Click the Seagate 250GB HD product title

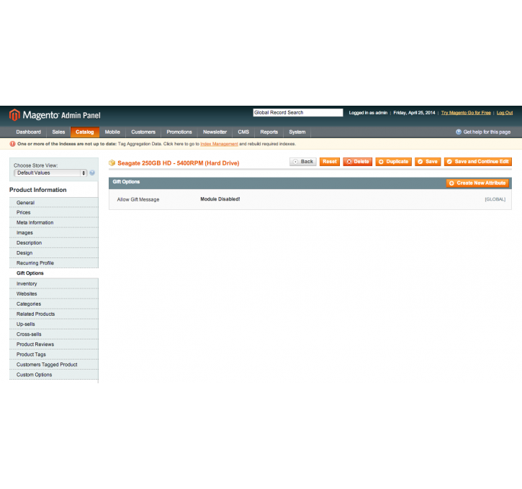pyautogui.click(x=178, y=163)
